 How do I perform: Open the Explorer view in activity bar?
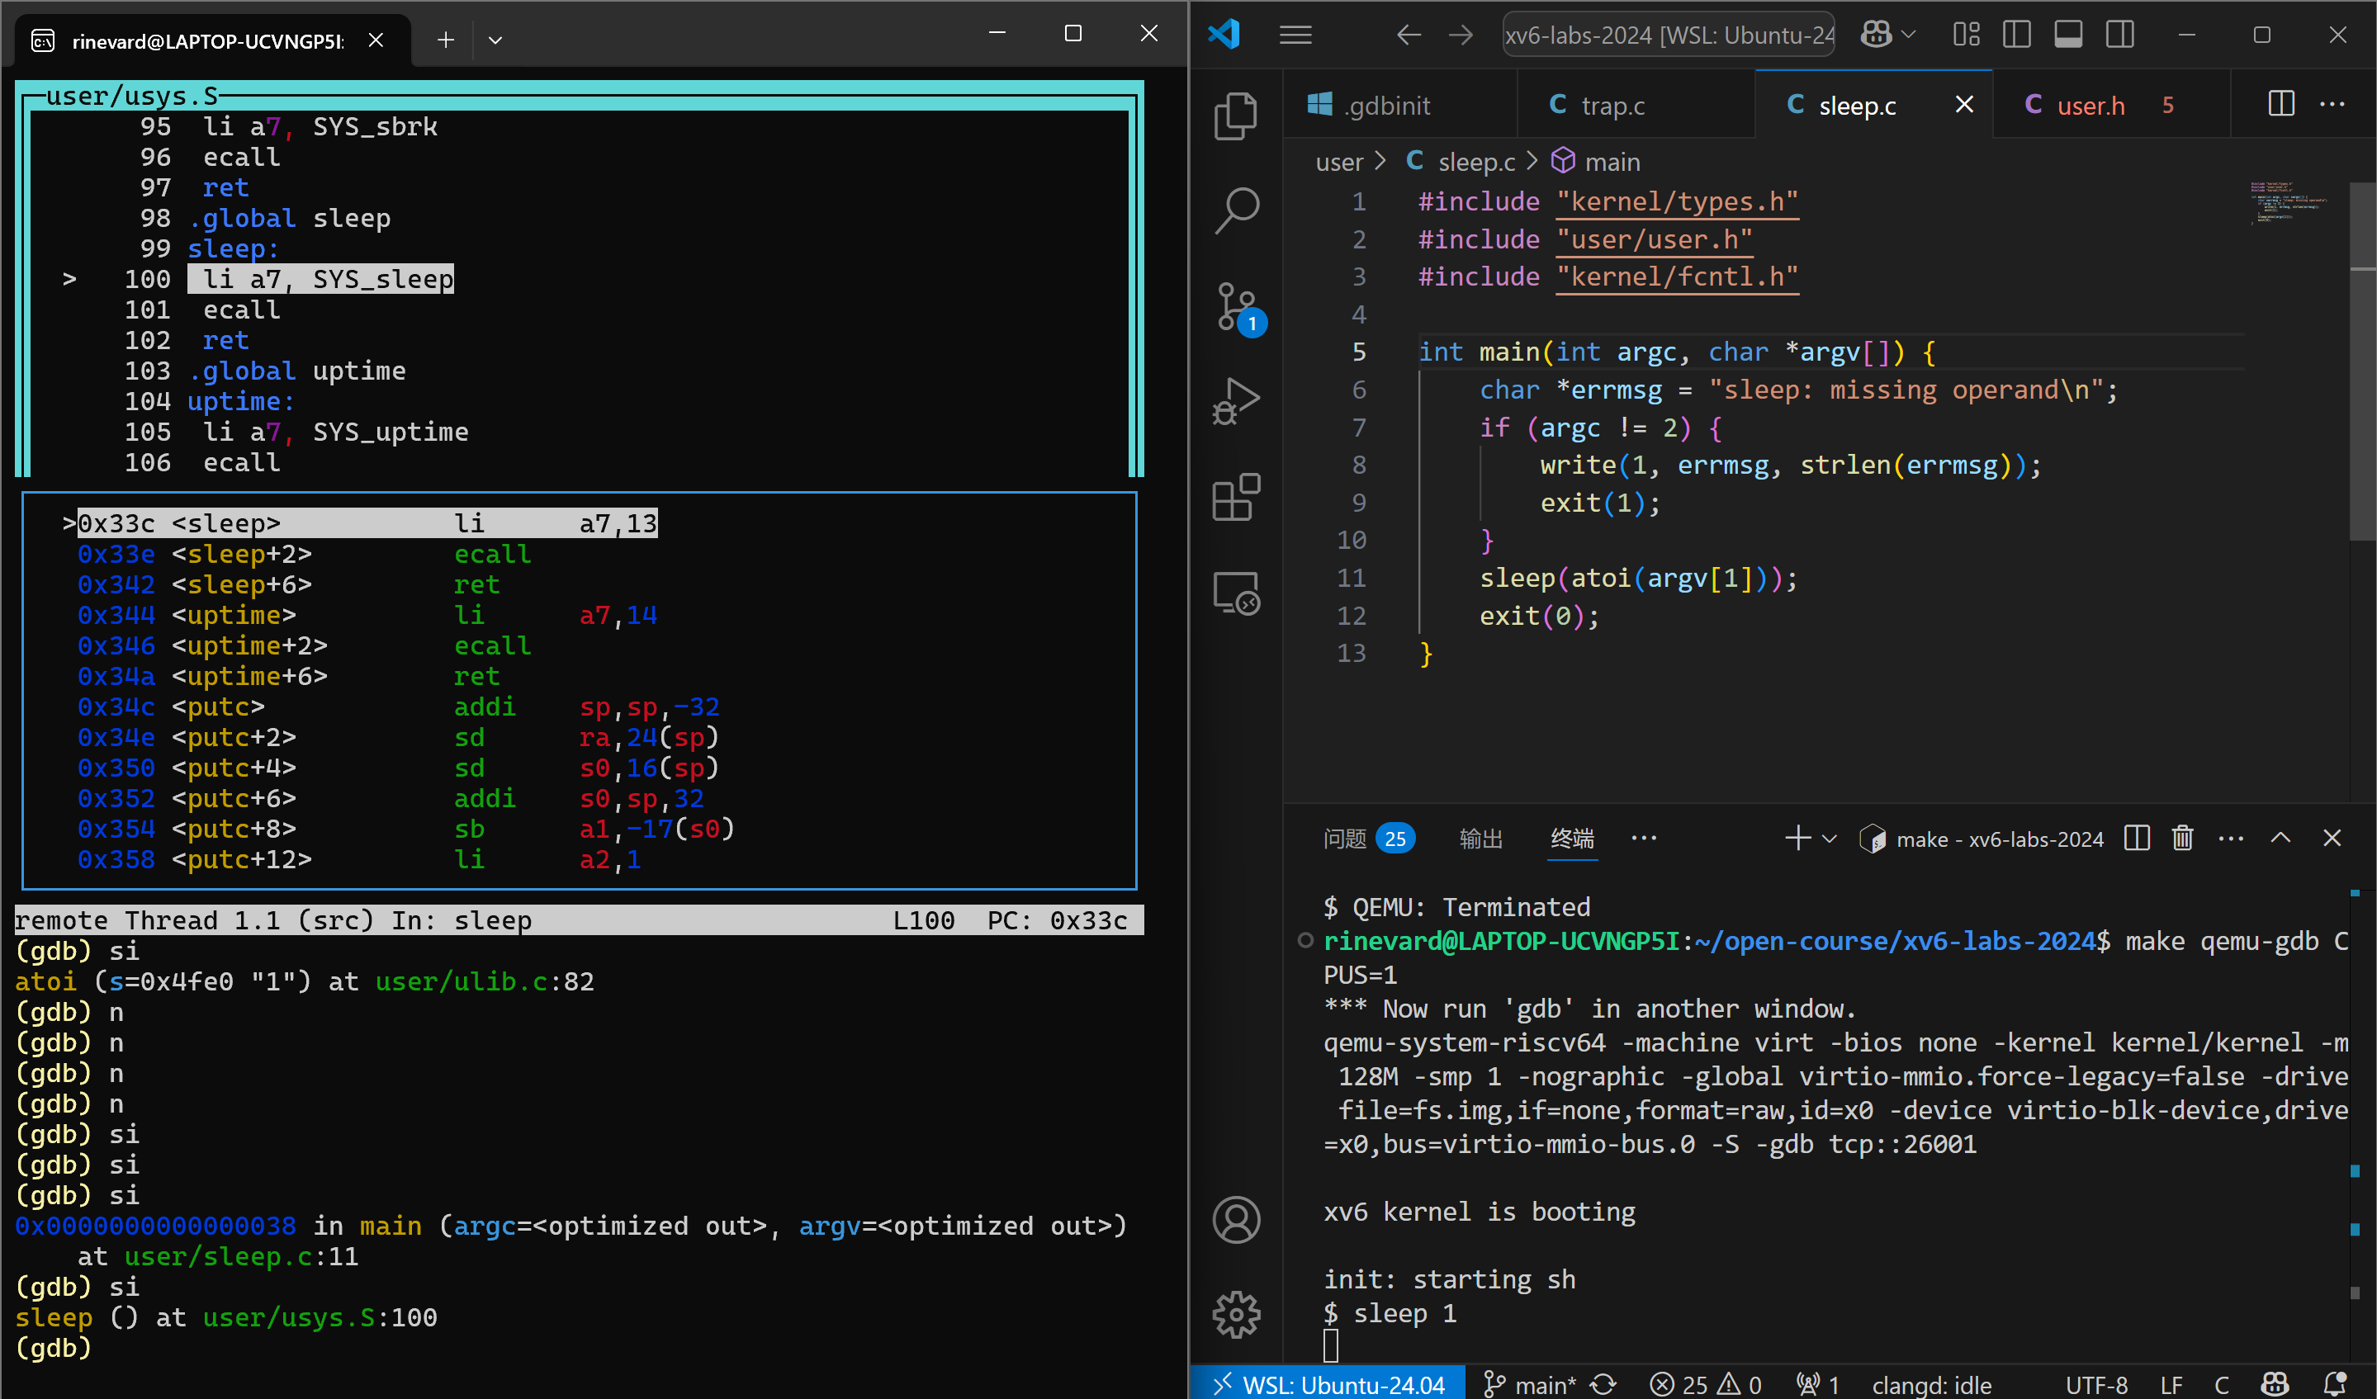coord(1234,116)
